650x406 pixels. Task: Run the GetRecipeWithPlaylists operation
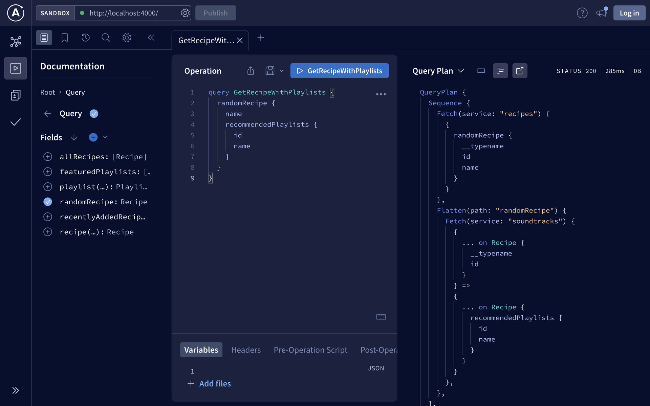click(x=339, y=71)
